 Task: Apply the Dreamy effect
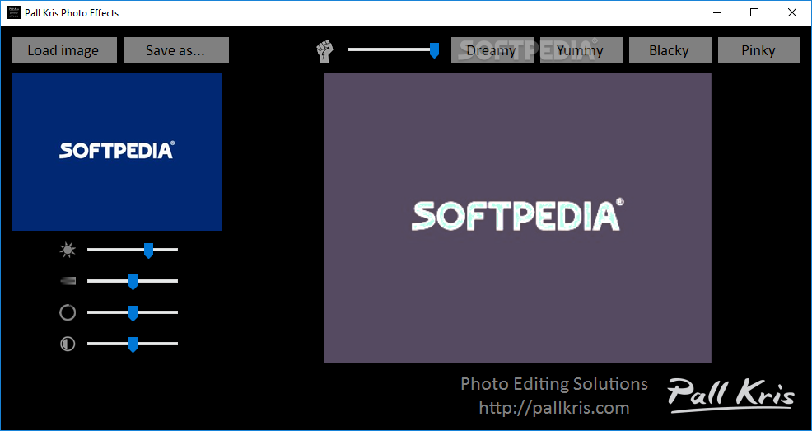[492, 50]
